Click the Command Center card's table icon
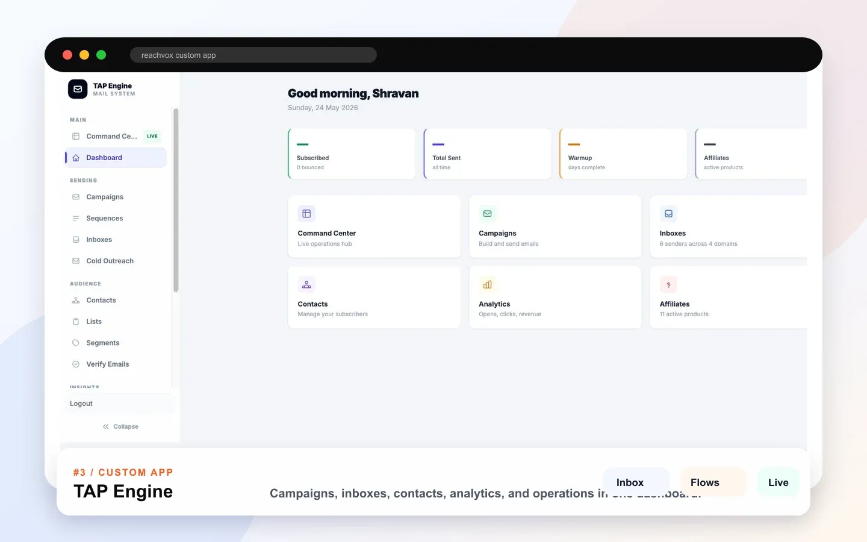Viewport: 867px width, 542px height. point(306,214)
